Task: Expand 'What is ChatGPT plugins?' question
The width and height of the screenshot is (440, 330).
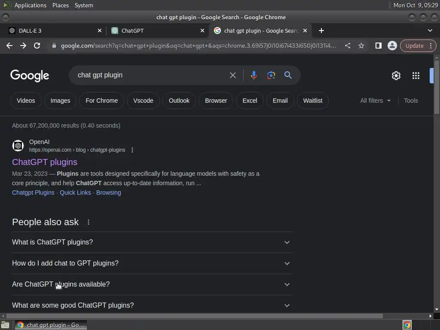Action: pos(152,242)
